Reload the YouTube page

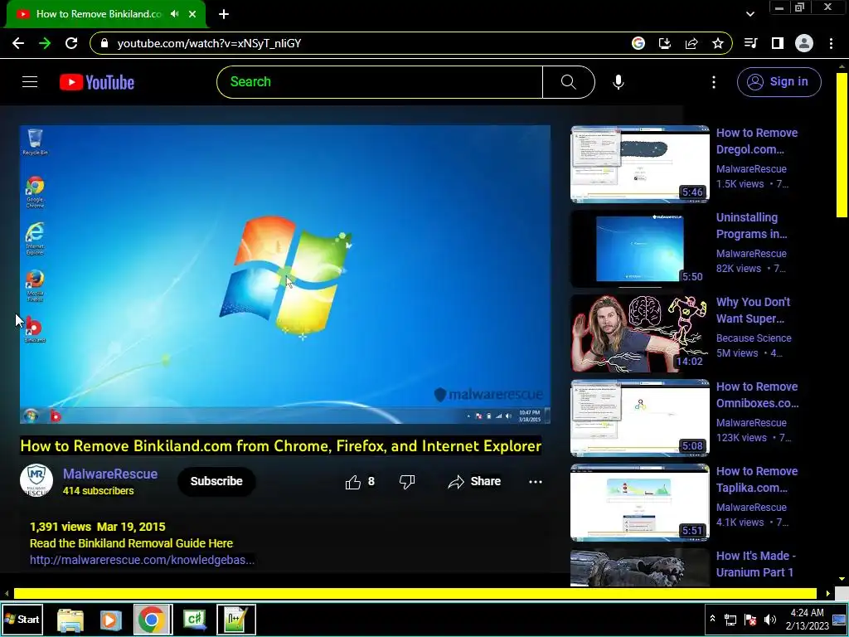point(71,43)
